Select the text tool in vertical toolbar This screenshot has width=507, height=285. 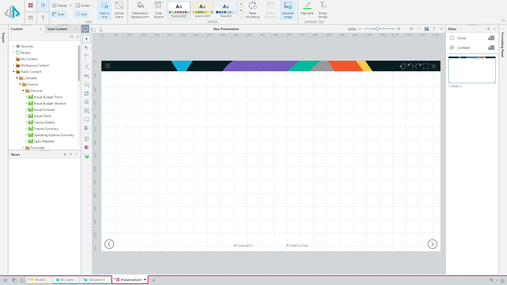87,67
